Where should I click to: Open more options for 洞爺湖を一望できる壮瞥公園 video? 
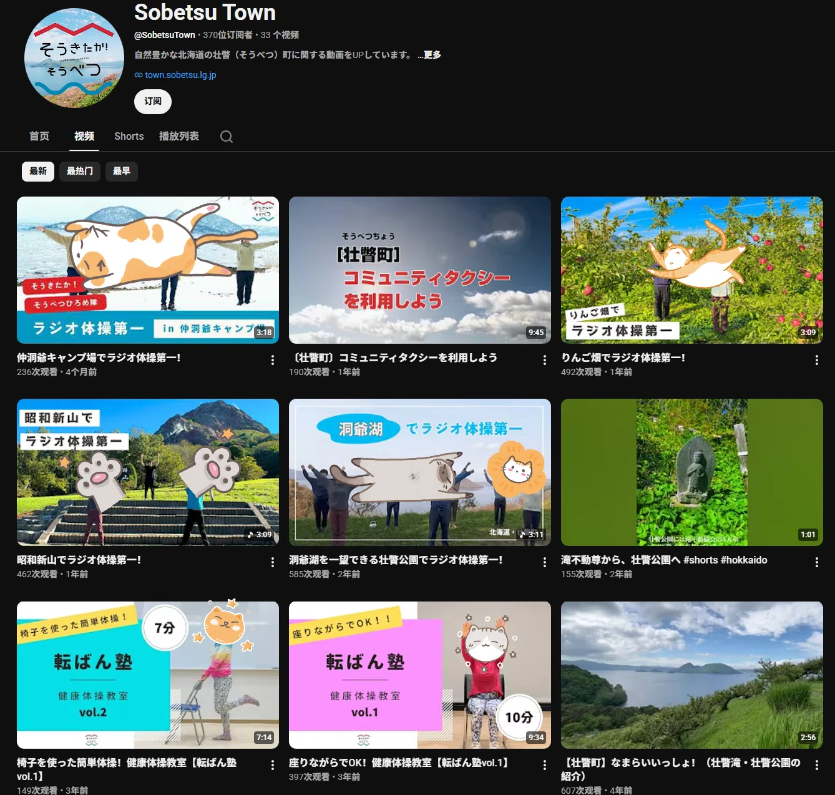(545, 562)
